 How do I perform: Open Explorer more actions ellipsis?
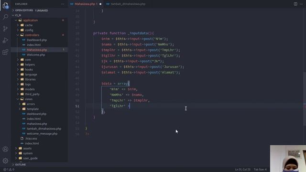(x=63, y=4)
